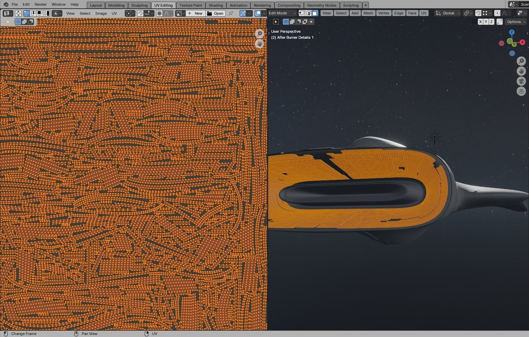Expand the Options dropdown
This screenshot has height=337, width=529.
(x=516, y=22)
